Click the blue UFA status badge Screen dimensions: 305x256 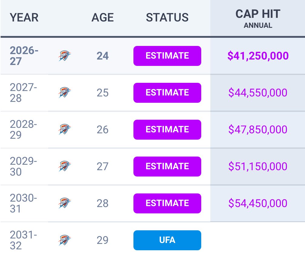[167, 240]
